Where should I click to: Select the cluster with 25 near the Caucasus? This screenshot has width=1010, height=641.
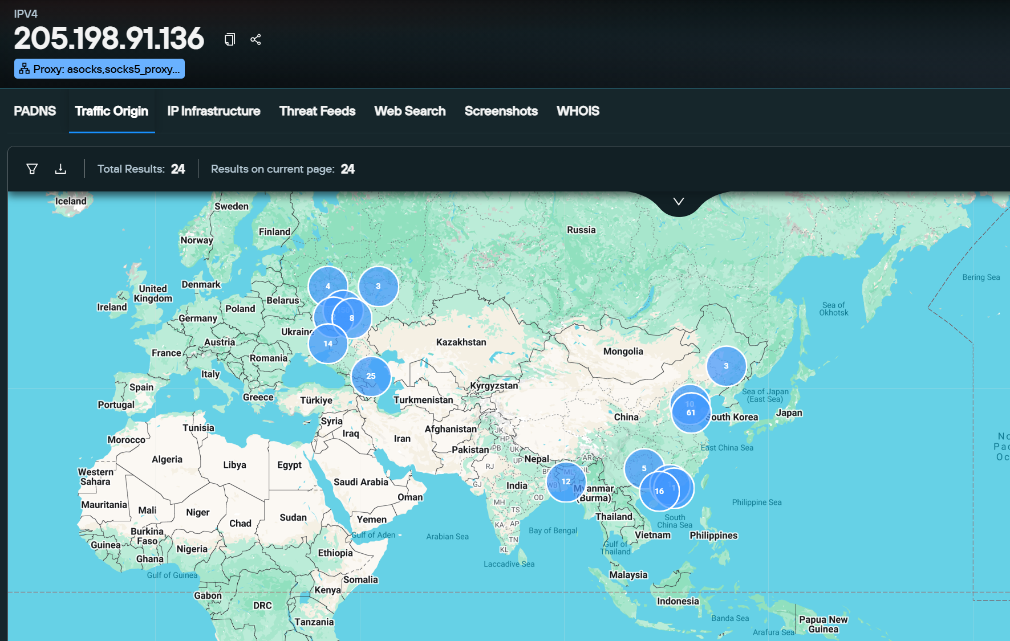click(x=371, y=376)
